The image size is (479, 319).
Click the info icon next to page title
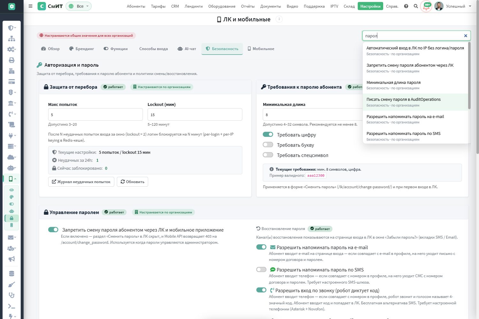coord(279,19)
